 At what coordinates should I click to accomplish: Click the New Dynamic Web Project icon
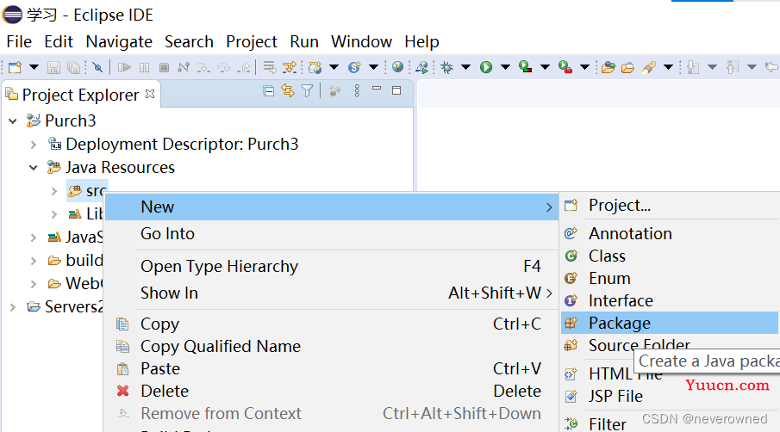pyautogui.click(x=315, y=67)
